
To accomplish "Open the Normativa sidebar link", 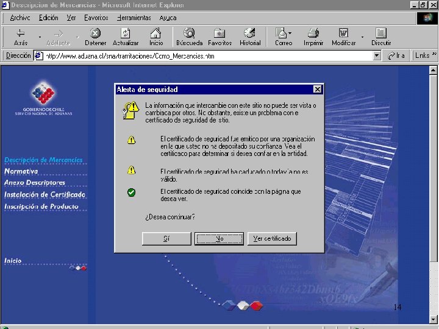I will (21, 171).
